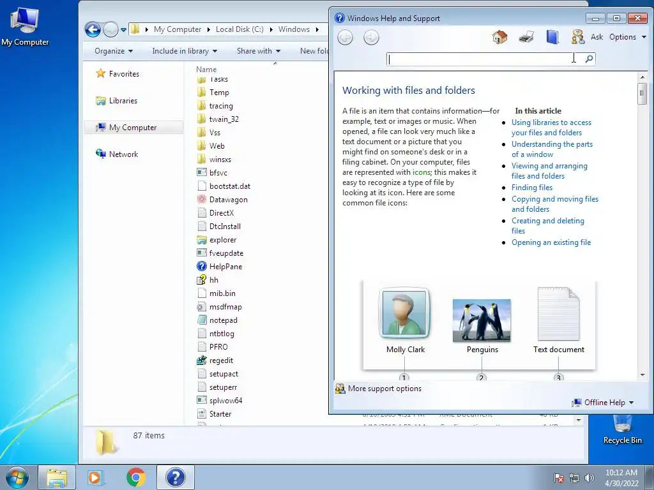Screen dimensions: 654x490
Task: Click the Action Center flag icon
Action: 558,478
